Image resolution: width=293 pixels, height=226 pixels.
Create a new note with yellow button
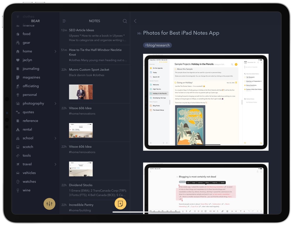(120, 203)
